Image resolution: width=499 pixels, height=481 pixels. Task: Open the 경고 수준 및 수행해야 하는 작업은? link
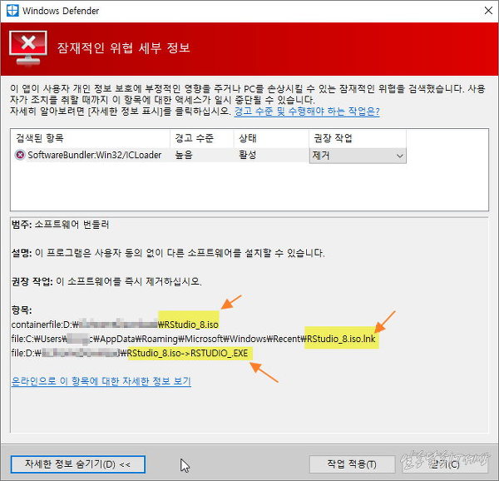pos(306,112)
